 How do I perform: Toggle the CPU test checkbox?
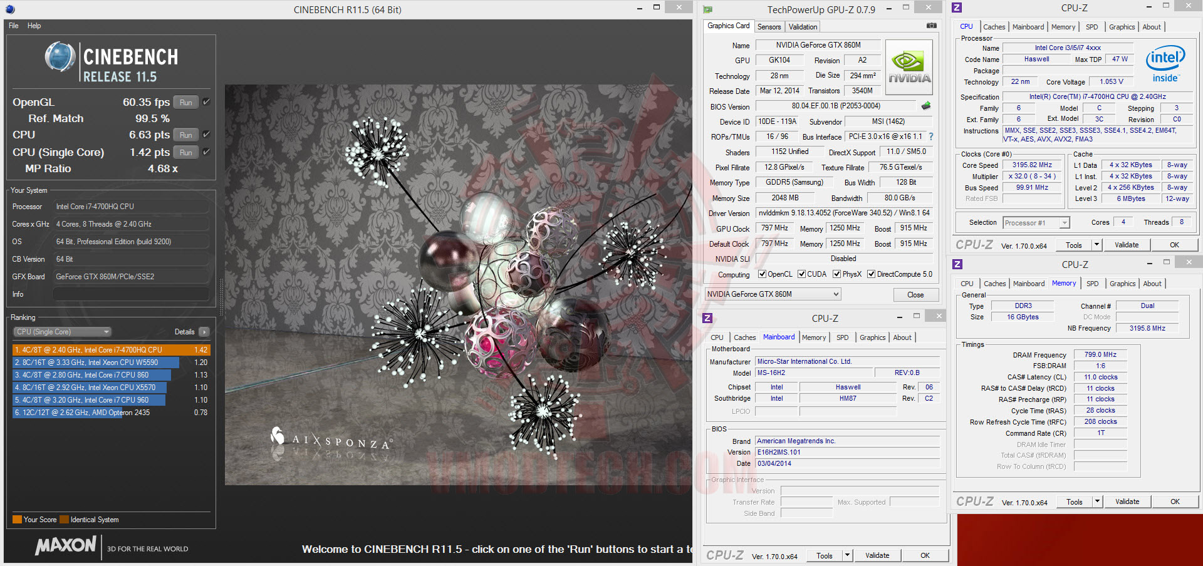206,135
